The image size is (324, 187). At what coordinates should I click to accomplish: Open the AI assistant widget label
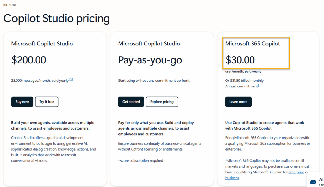pyautogui.click(x=321, y=180)
